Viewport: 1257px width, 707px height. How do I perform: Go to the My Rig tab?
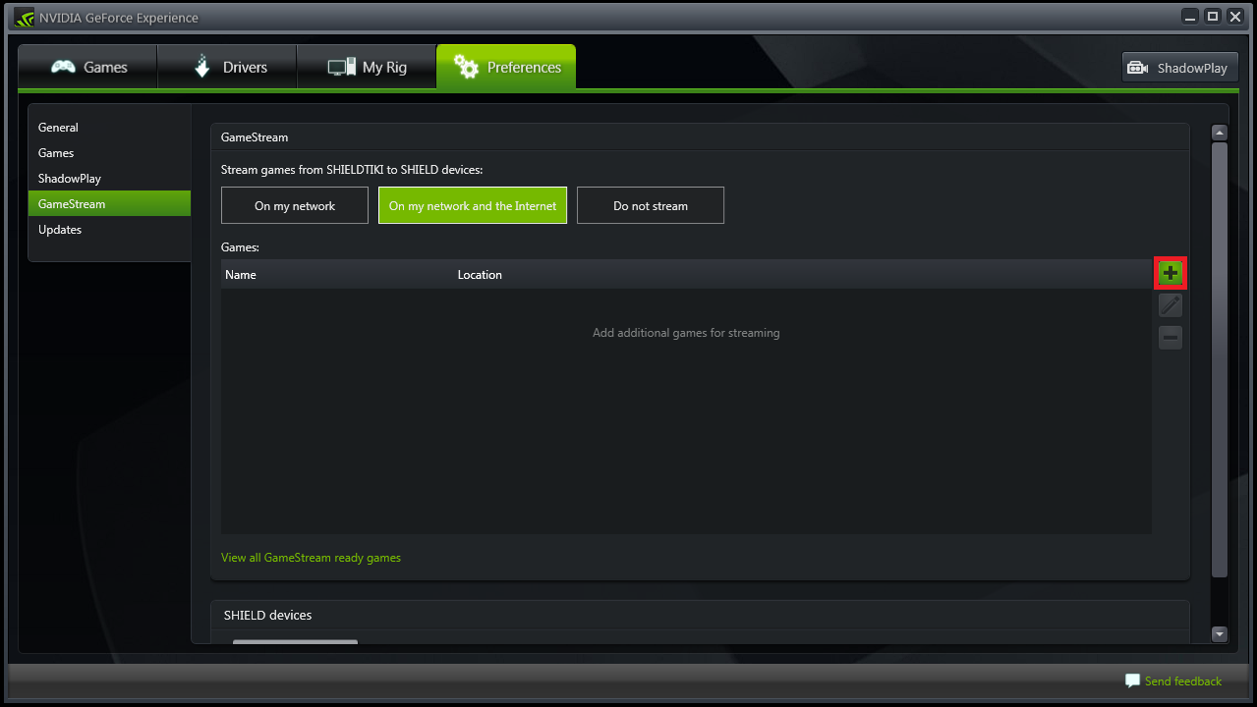click(367, 67)
